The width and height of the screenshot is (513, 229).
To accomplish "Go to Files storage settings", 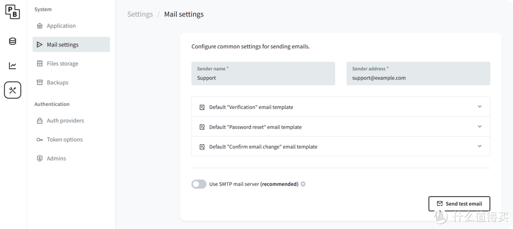I will click(62, 64).
